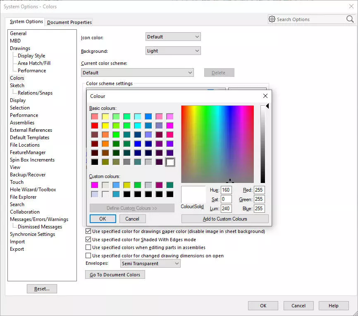
Task: Click the gear icon beside Search Options
Action: tap(272, 19)
